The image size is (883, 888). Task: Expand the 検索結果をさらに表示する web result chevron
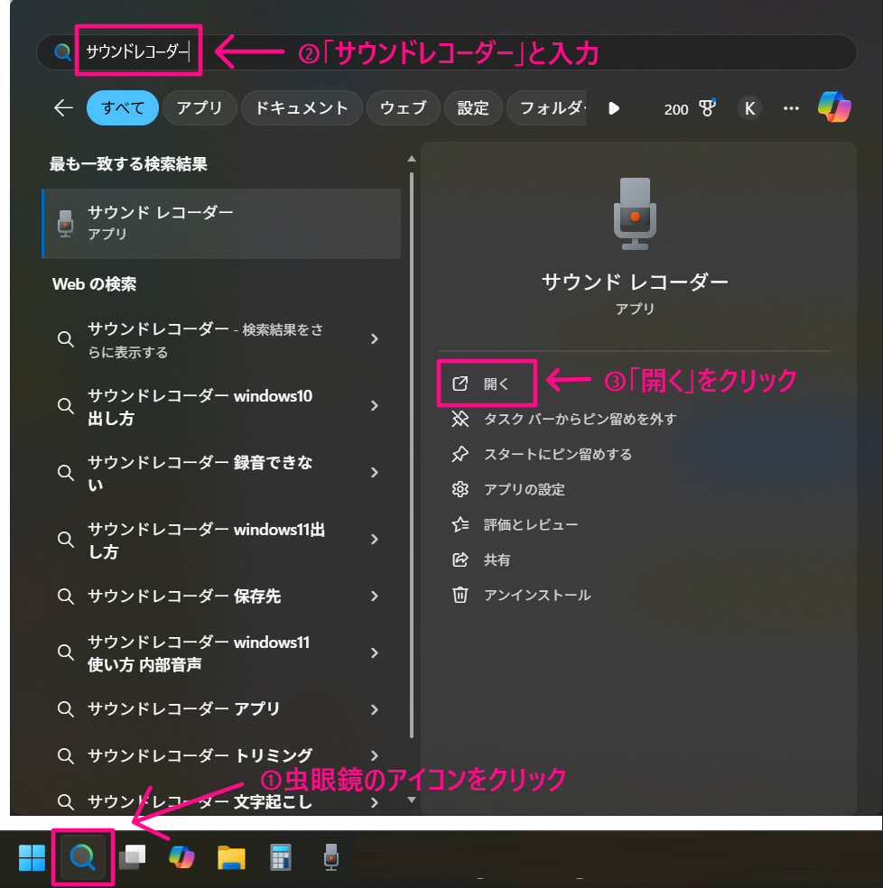tap(374, 338)
